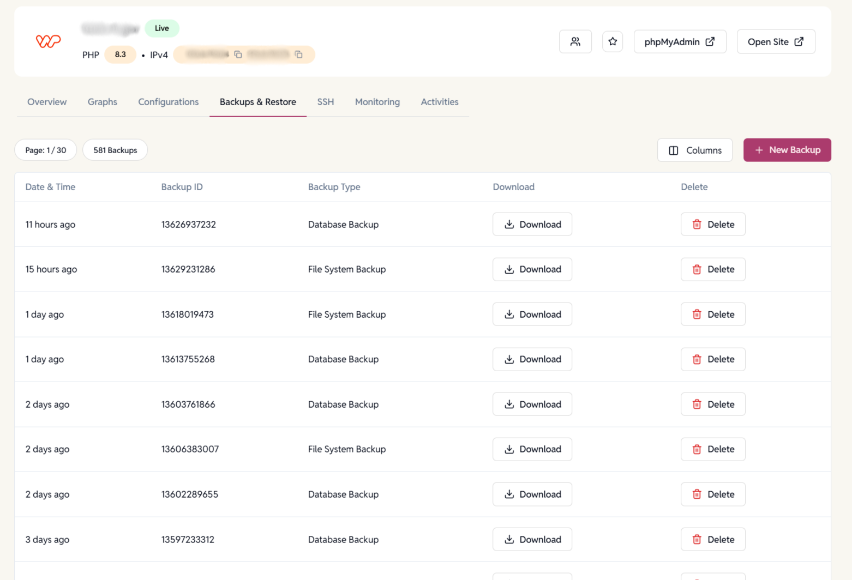
Task: Click the WordPress logo icon
Action: (47, 40)
